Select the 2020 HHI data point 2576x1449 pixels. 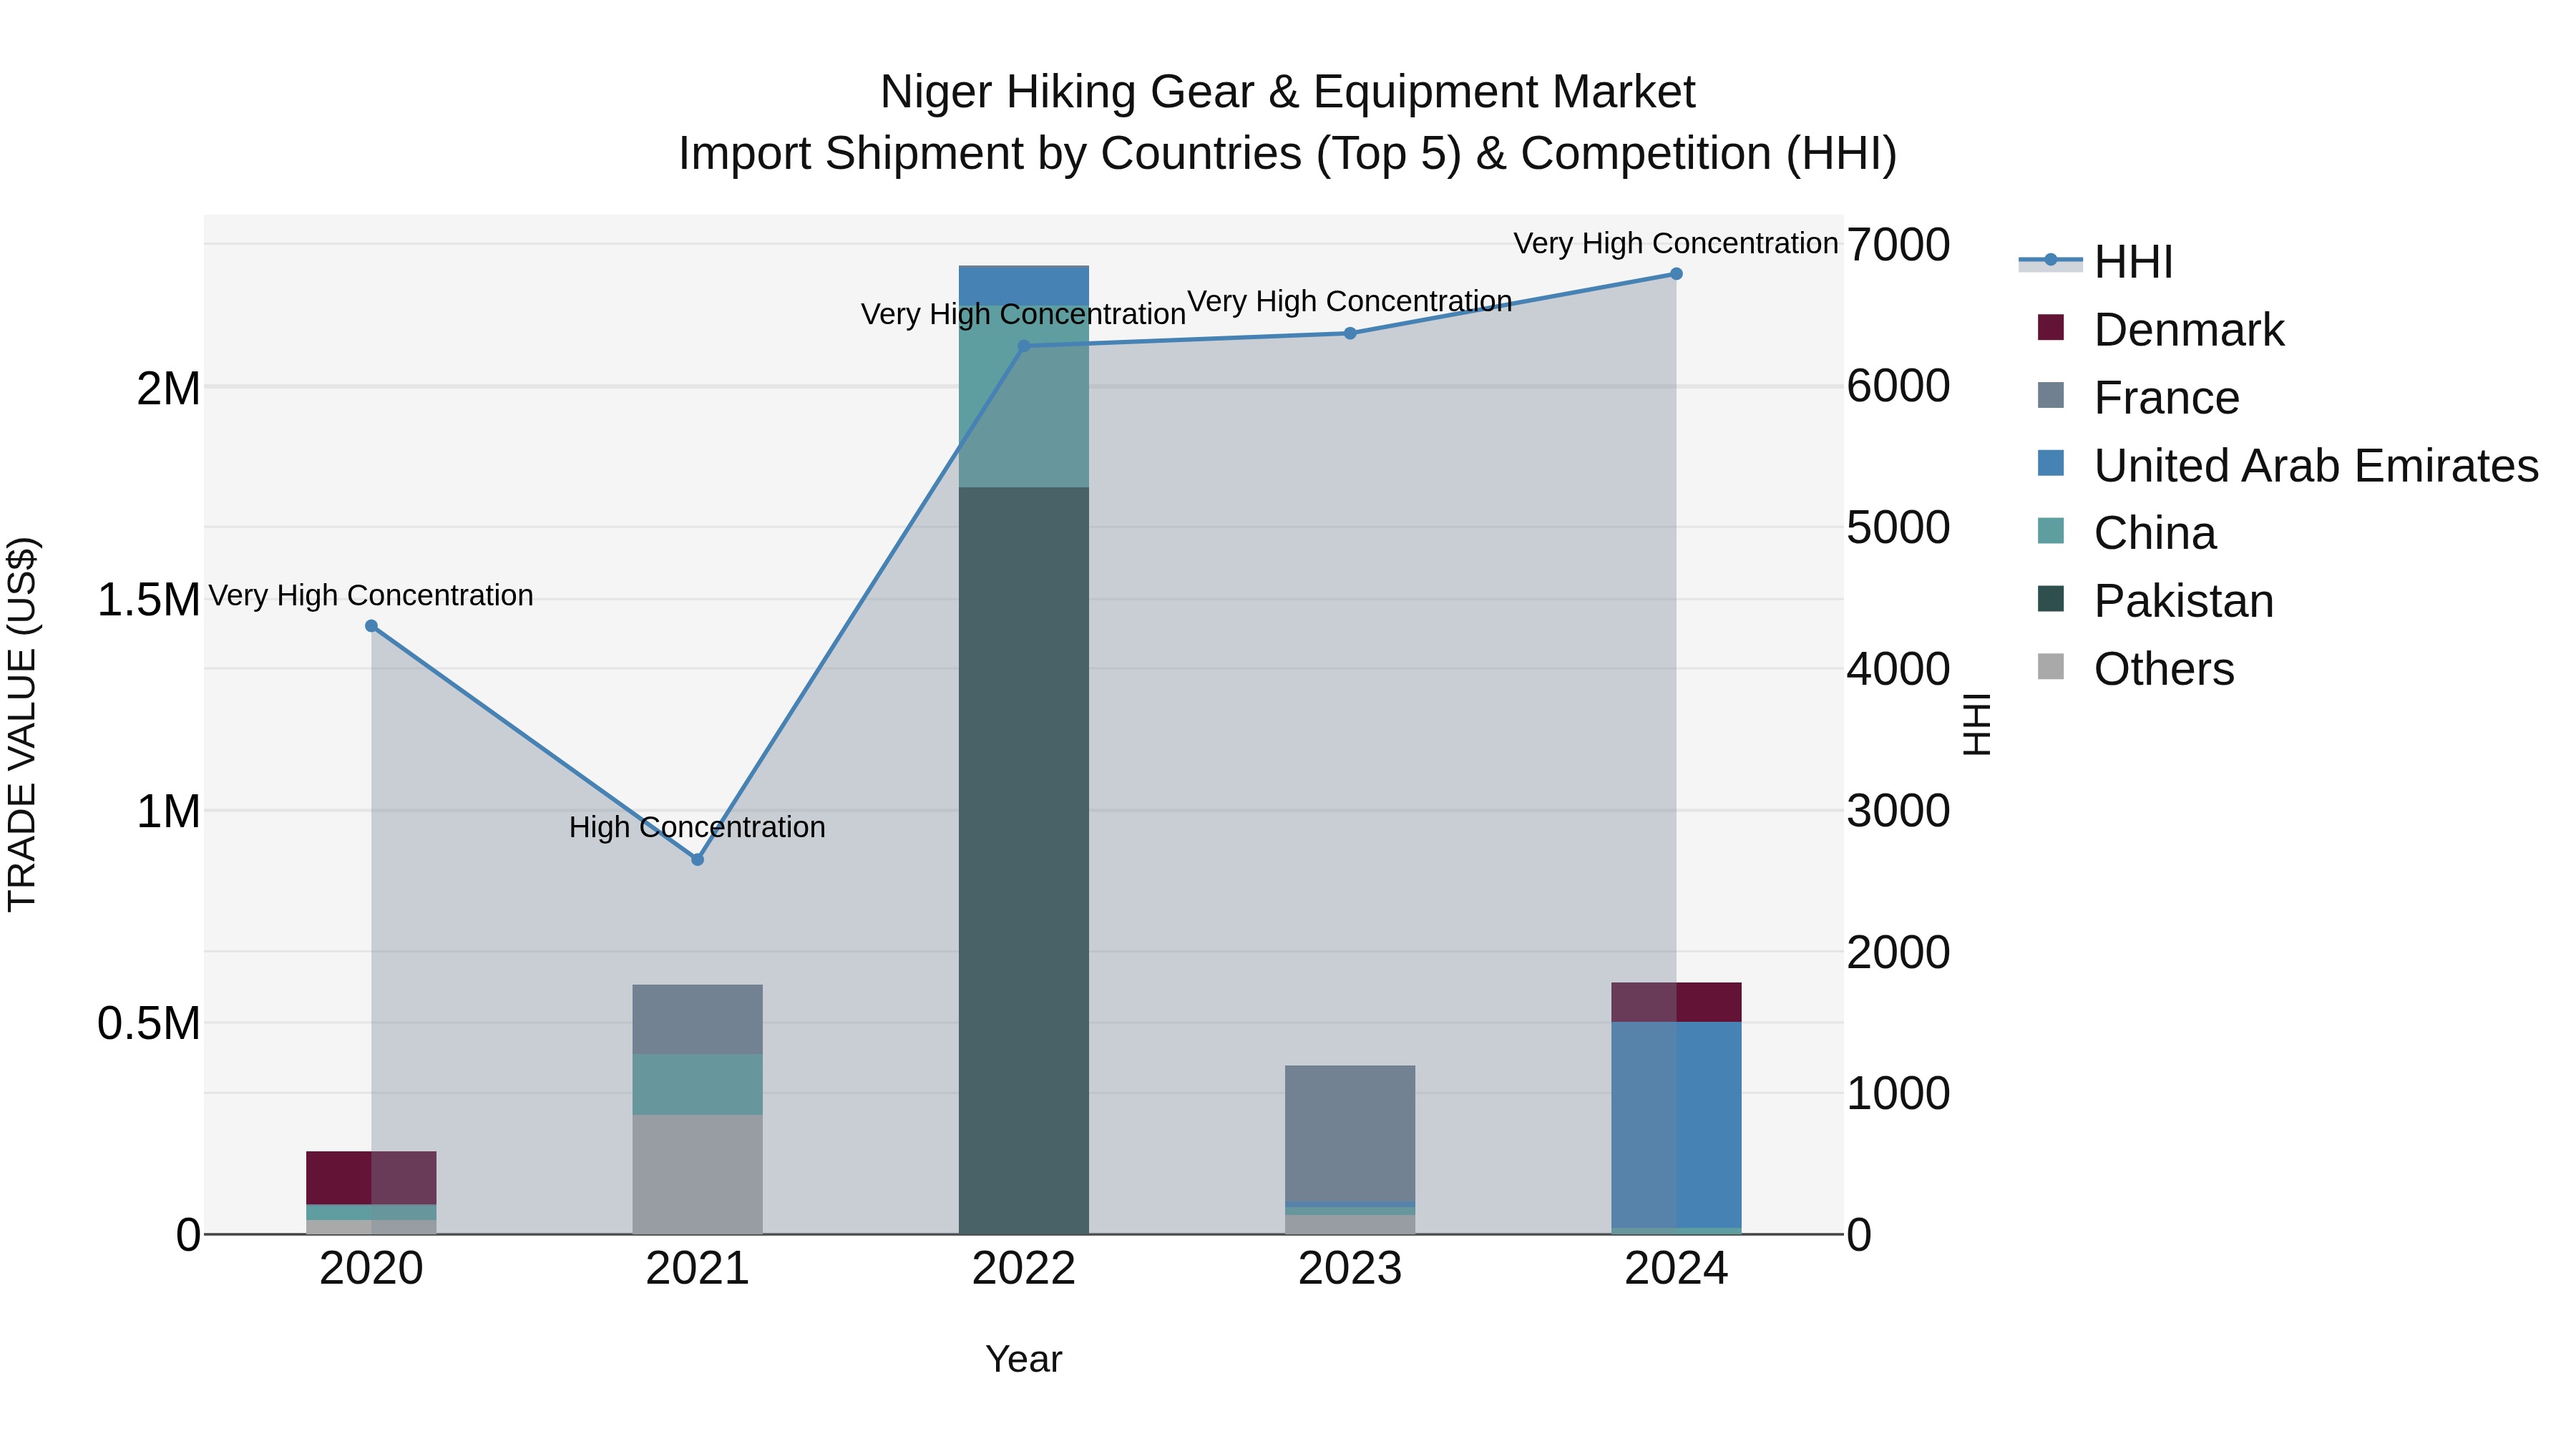point(371,626)
